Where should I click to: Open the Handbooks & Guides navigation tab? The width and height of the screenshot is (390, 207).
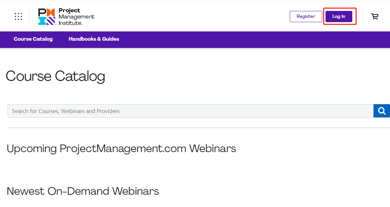click(94, 39)
